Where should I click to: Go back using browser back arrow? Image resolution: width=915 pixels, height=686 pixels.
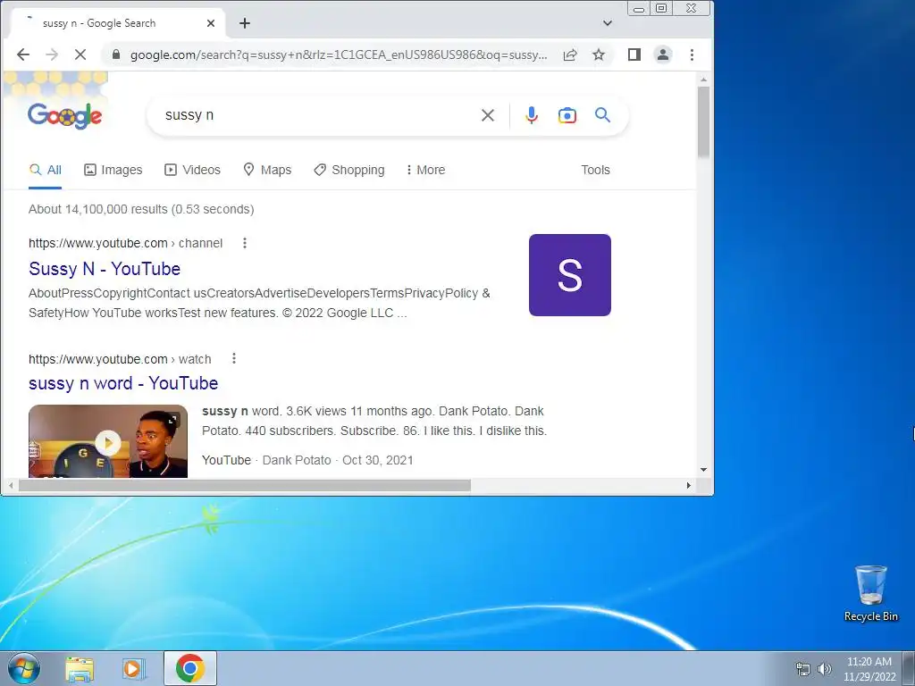point(22,54)
